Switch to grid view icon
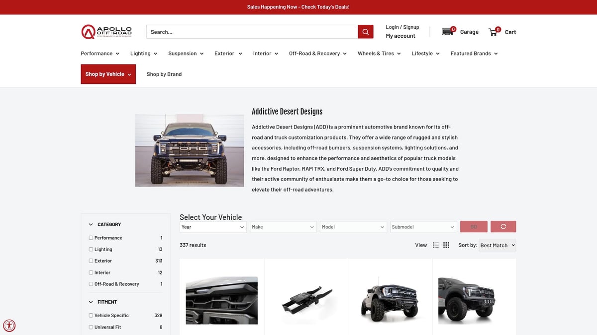This screenshot has width=597, height=335. (x=446, y=245)
